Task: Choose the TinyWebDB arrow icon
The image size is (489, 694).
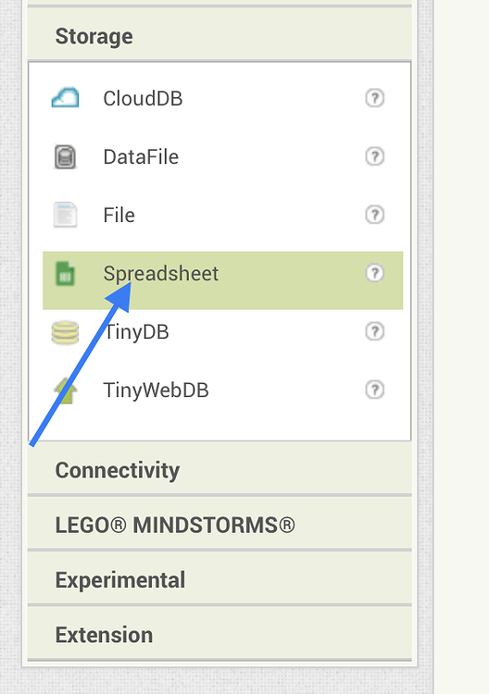Action: [65, 390]
